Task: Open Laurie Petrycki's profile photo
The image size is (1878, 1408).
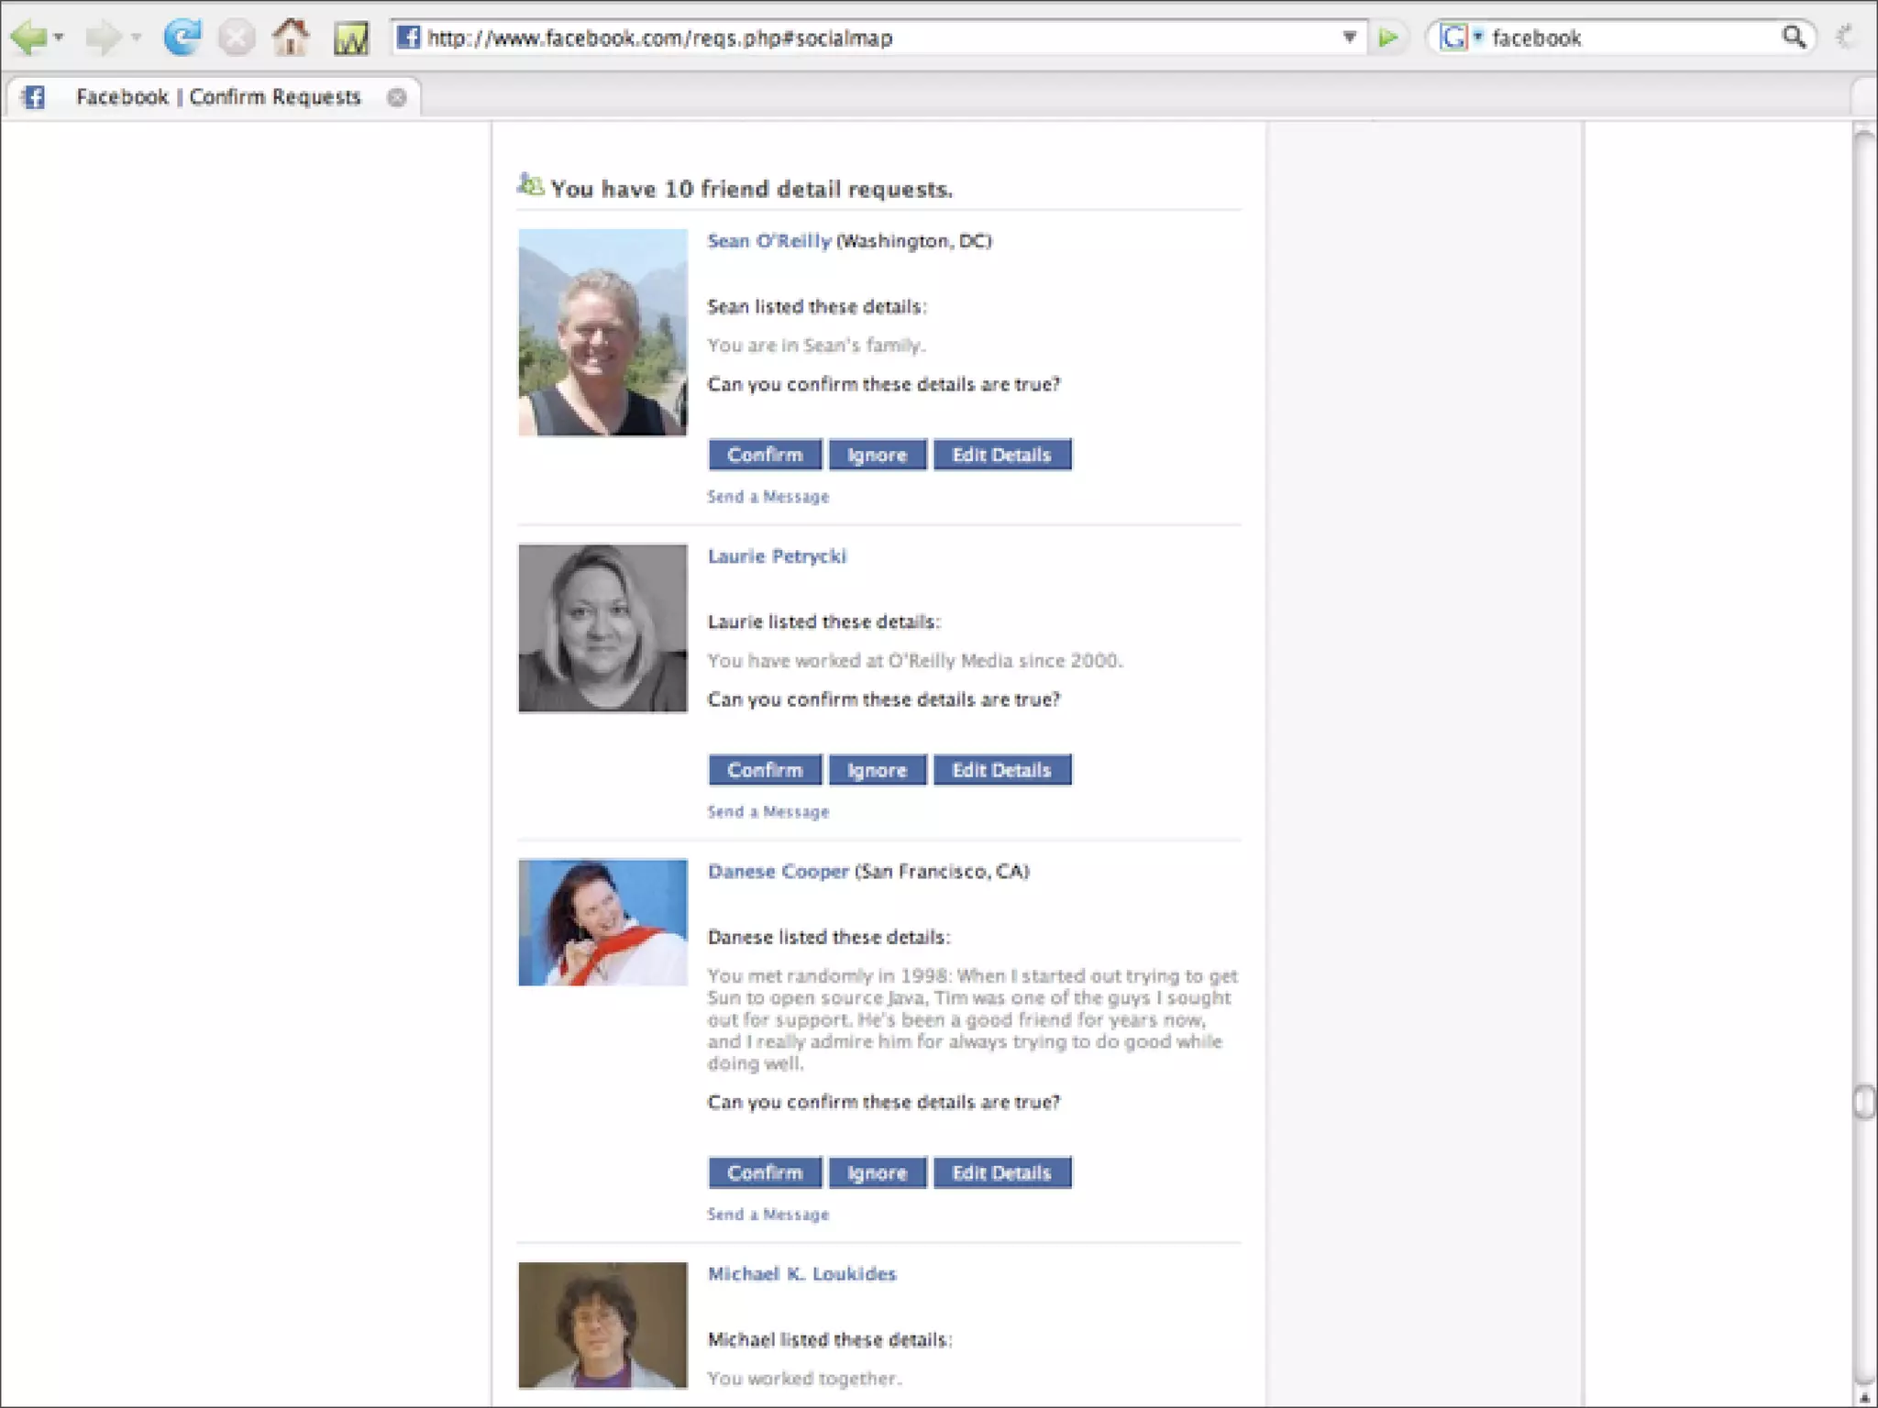Action: [602, 628]
